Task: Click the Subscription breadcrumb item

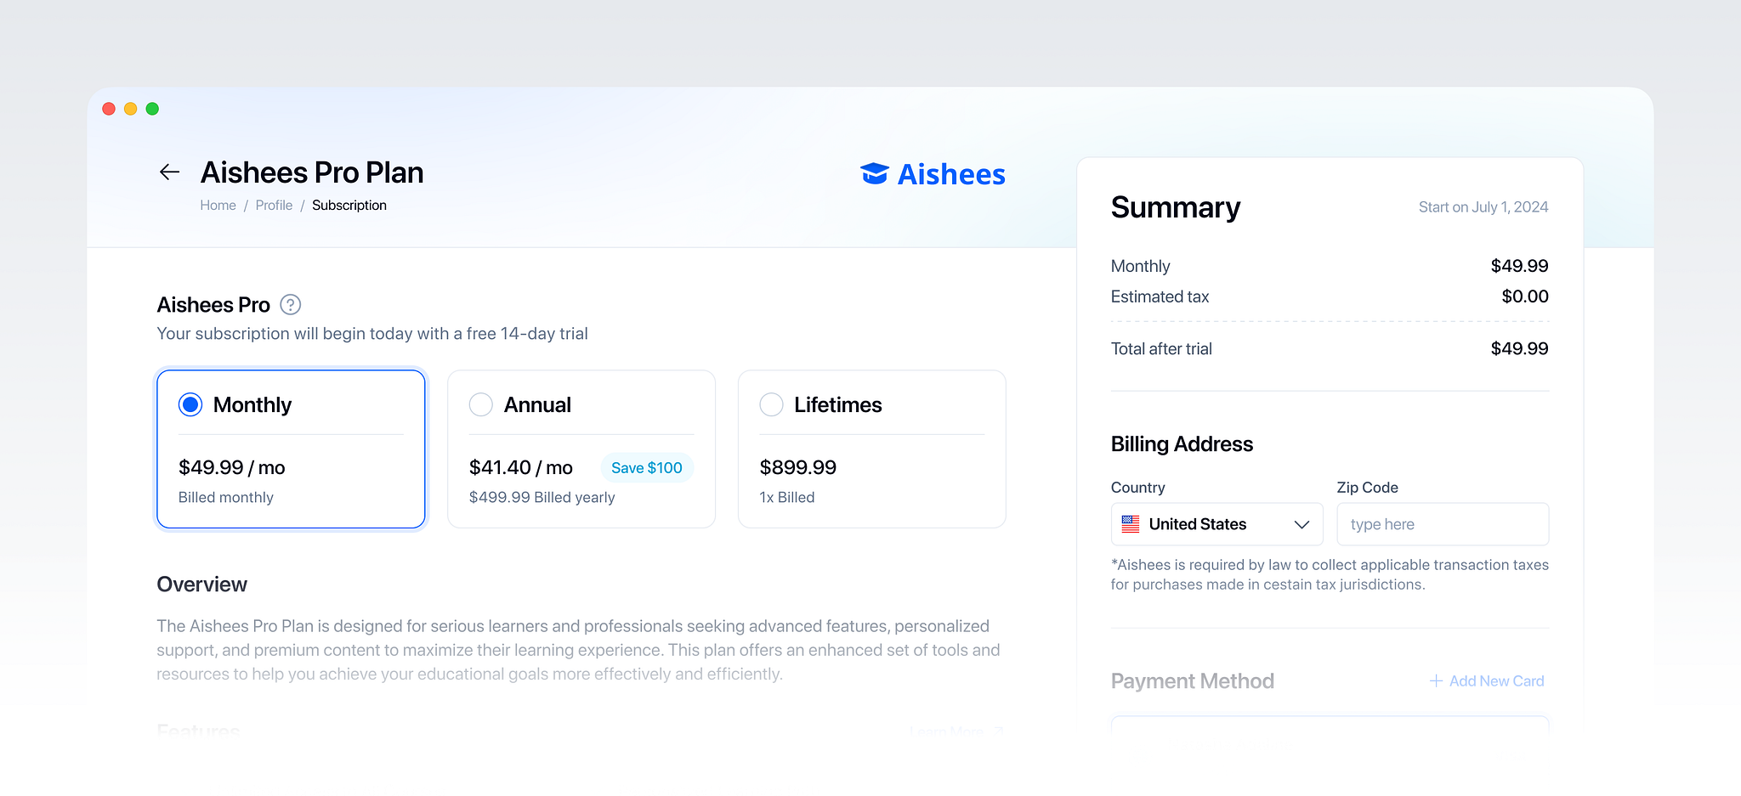Action: [349, 206]
